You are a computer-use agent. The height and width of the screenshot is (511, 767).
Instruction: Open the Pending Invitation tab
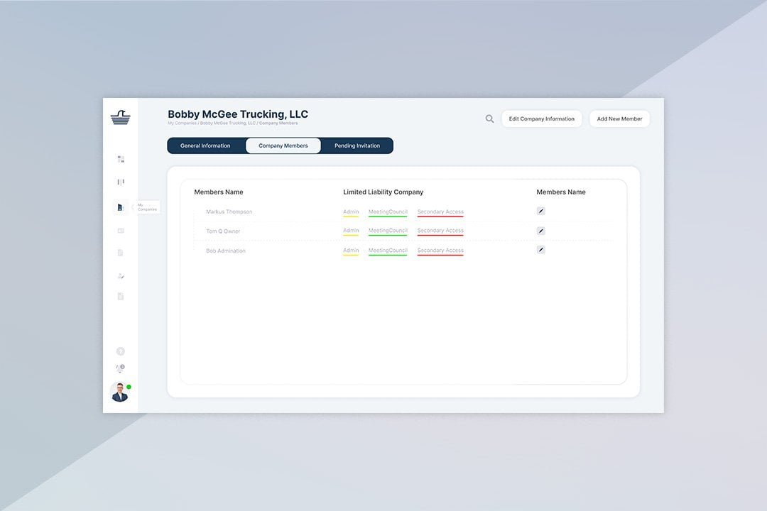(x=357, y=145)
